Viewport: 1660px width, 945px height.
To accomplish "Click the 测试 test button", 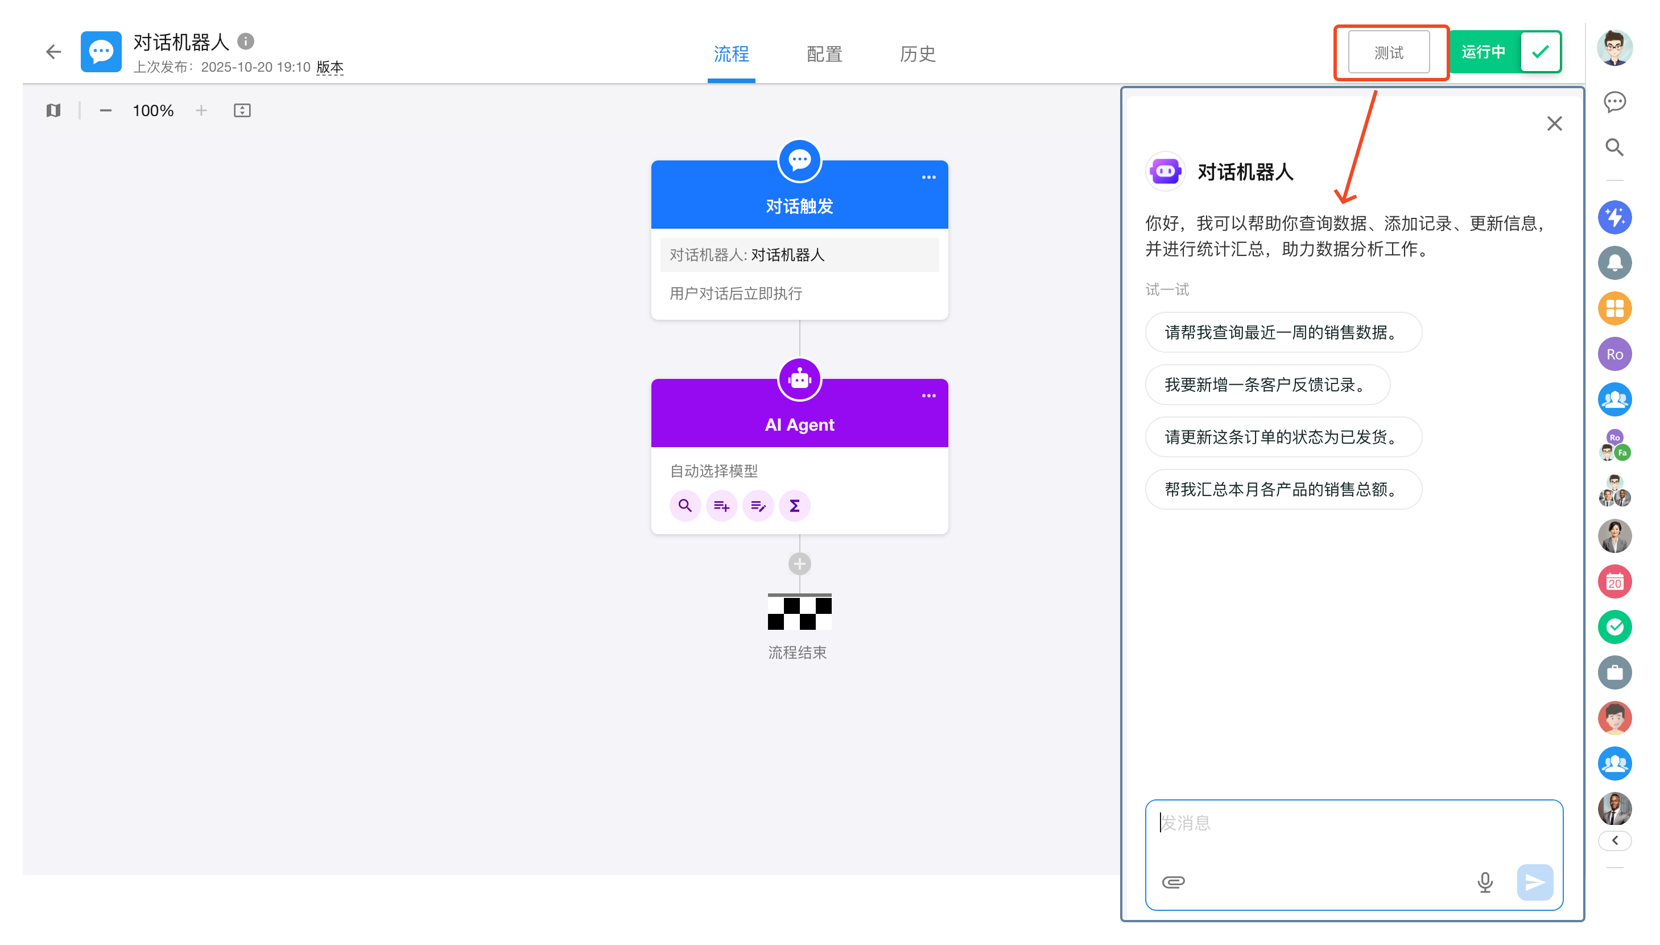I will click(x=1389, y=52).
